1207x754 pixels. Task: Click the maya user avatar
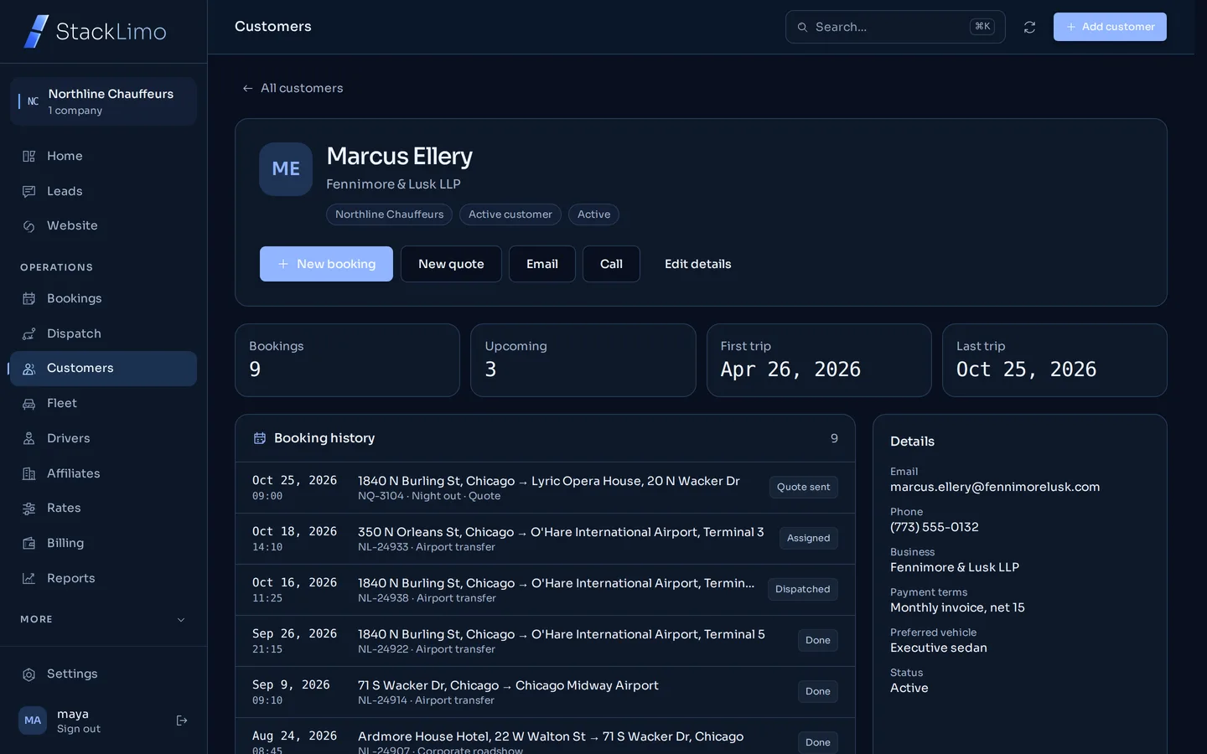(x=33, y=720)
